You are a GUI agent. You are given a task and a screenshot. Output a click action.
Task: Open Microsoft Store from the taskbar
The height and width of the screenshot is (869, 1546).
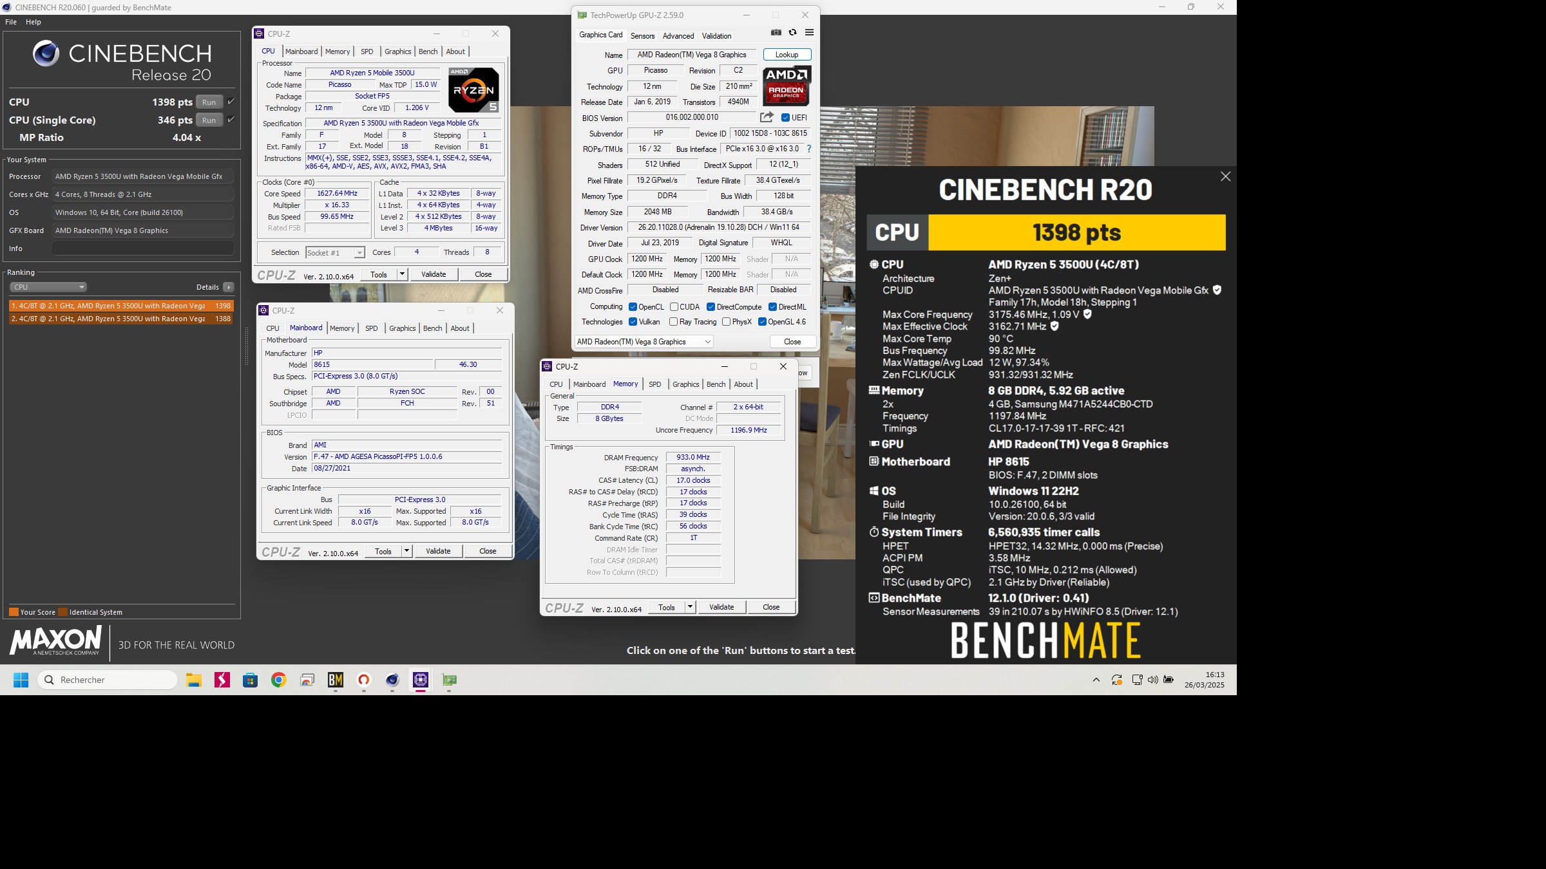click(x=251, y=680)
